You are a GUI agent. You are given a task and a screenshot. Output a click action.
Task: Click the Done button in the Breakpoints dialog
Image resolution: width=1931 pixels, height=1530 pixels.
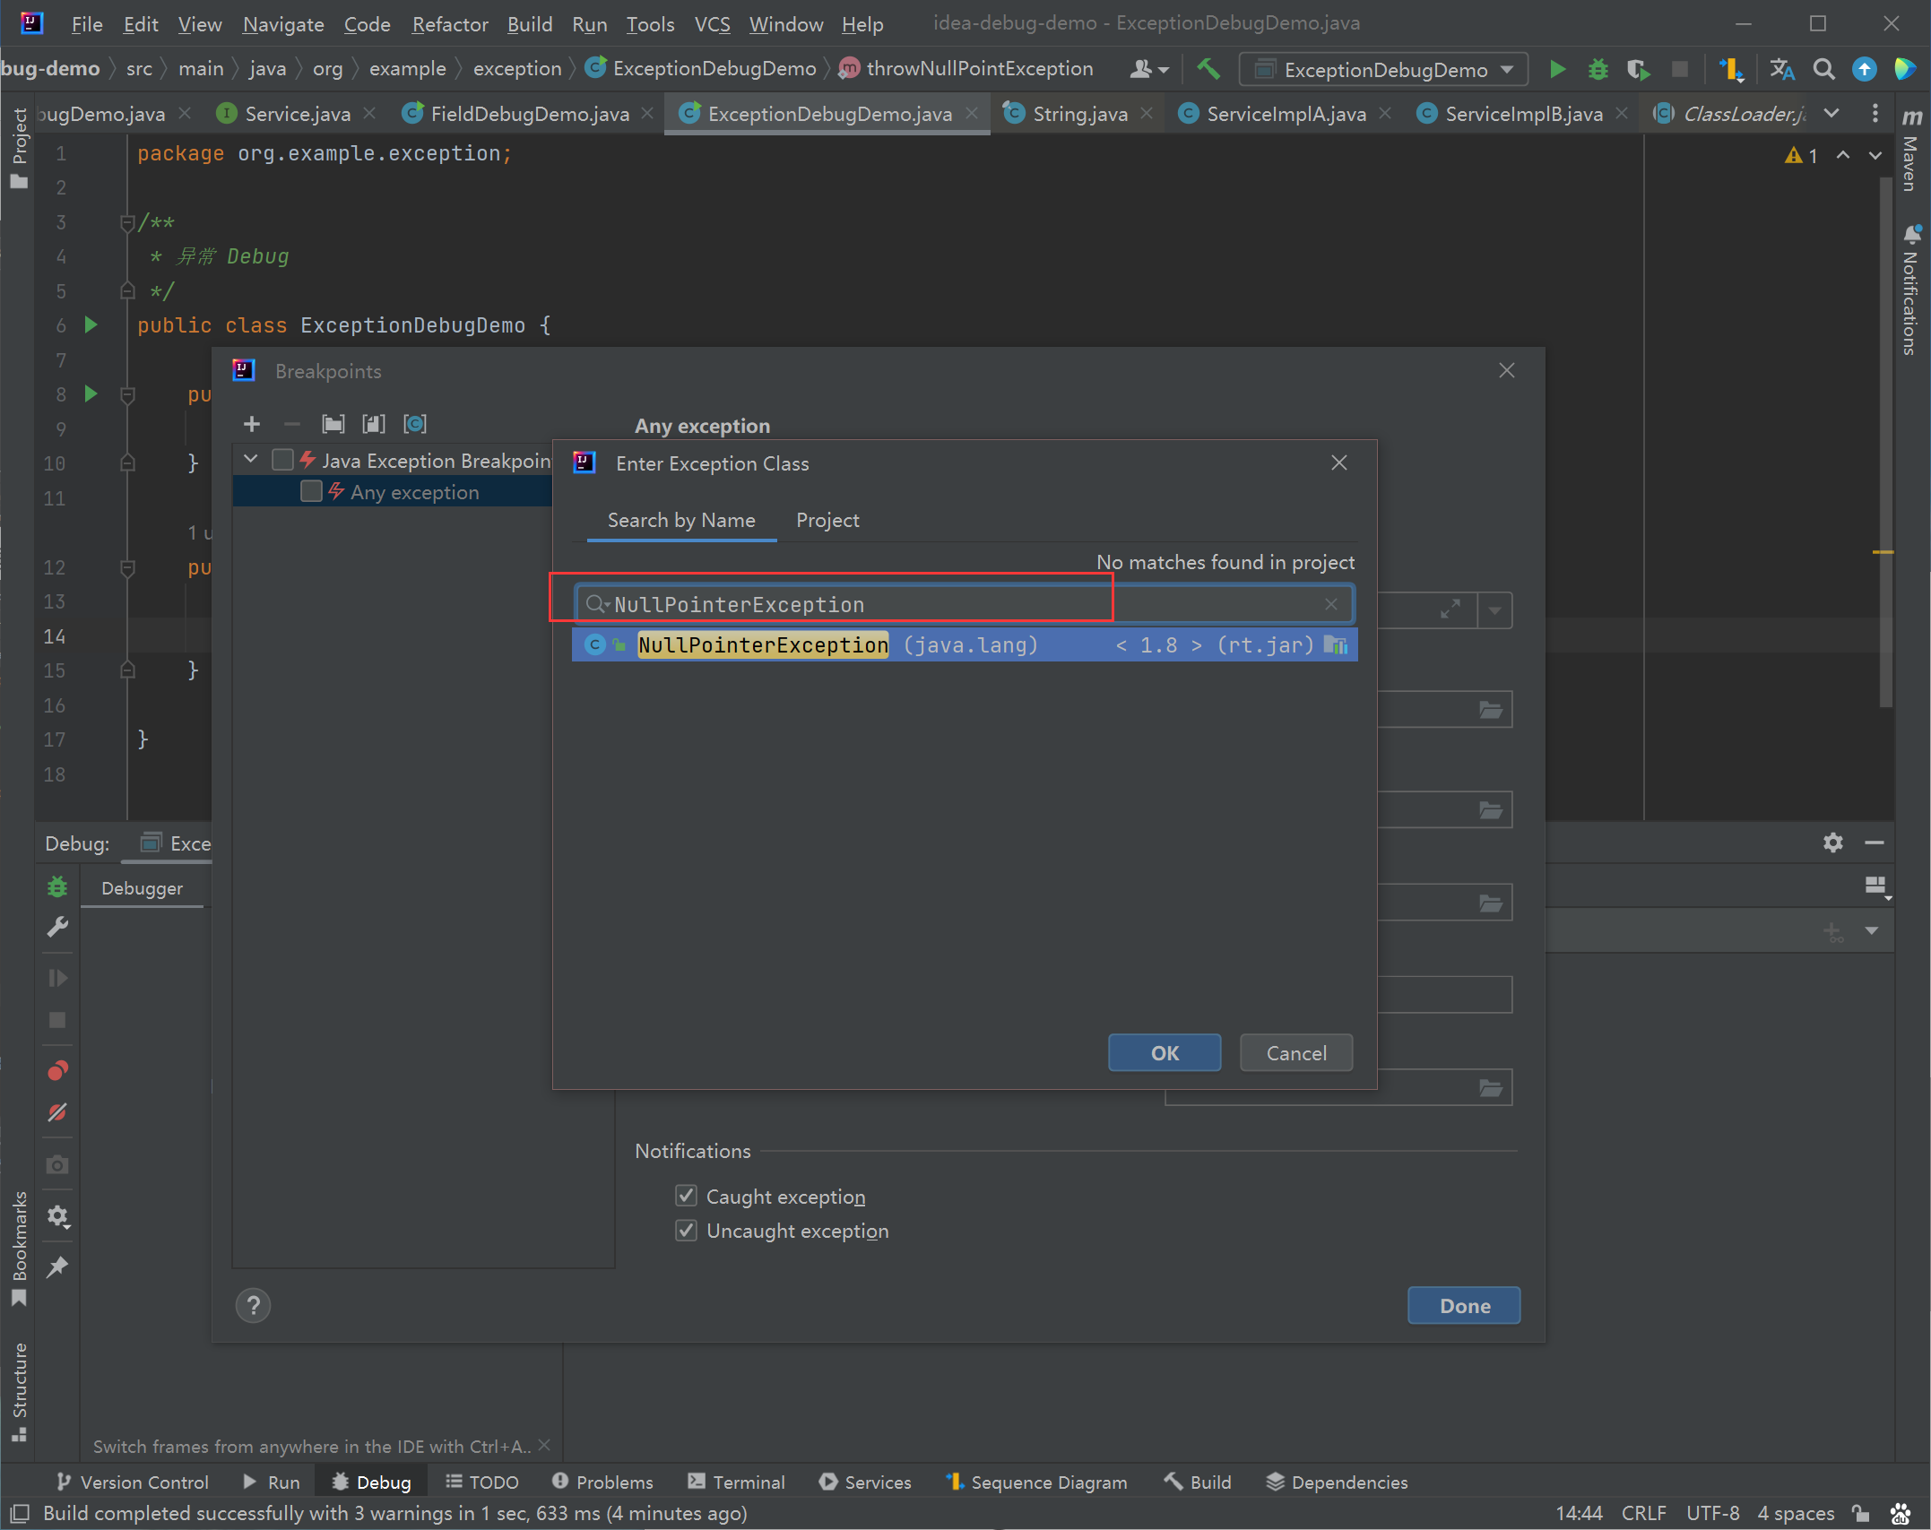point(1464,1306)
